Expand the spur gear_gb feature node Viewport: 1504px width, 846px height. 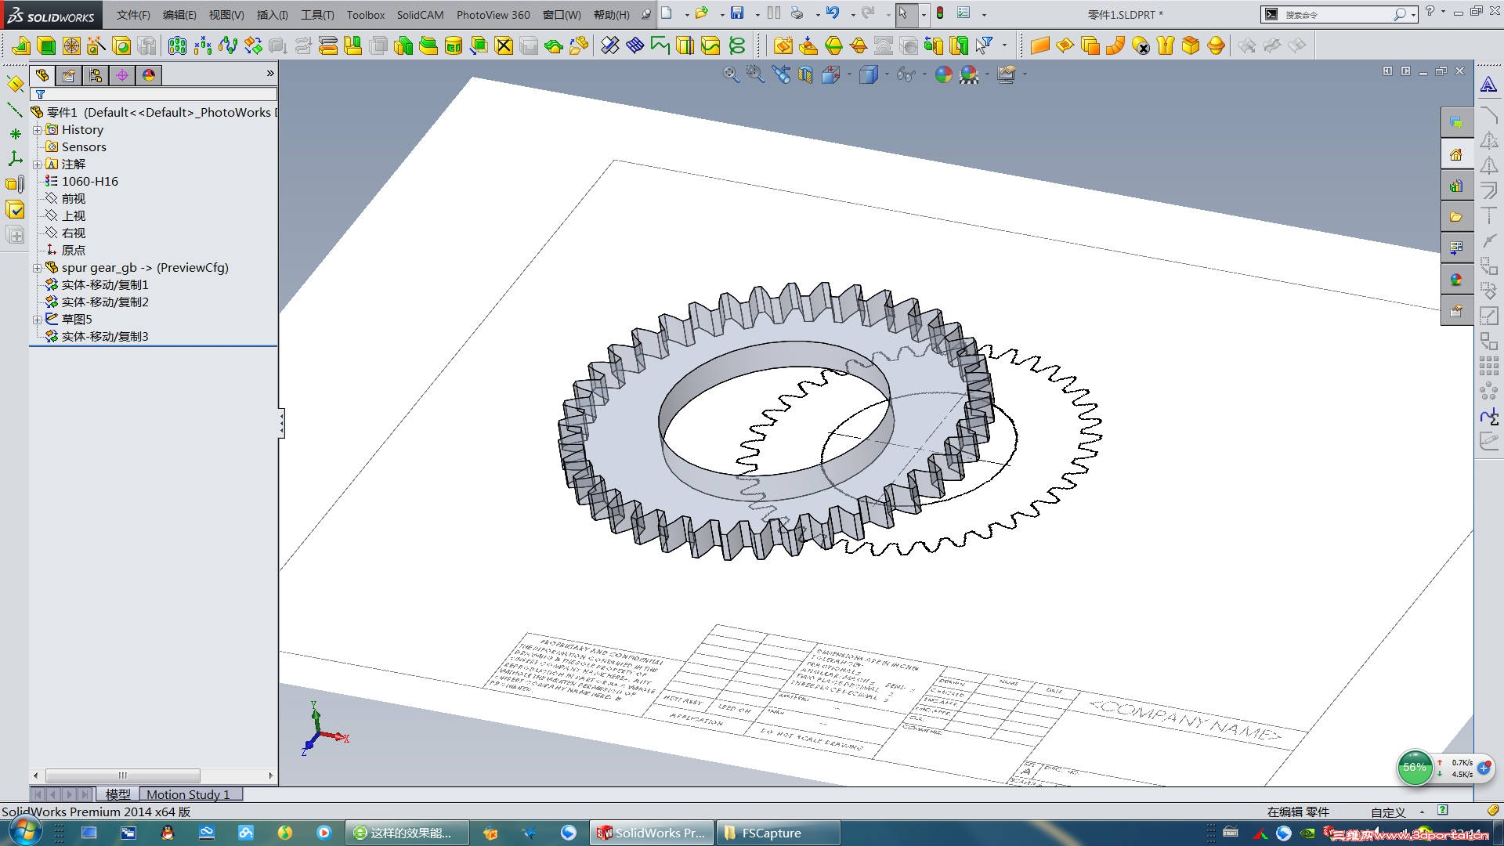(37, 268)
